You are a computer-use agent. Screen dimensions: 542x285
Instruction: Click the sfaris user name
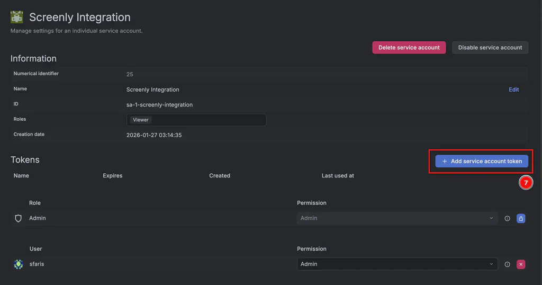(37, 264)
